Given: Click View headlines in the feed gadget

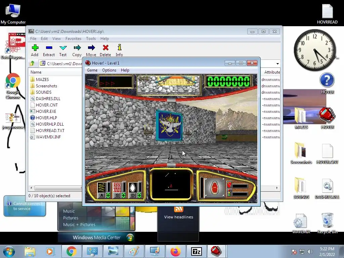Looking at the screenshot, I should [179, 217].
